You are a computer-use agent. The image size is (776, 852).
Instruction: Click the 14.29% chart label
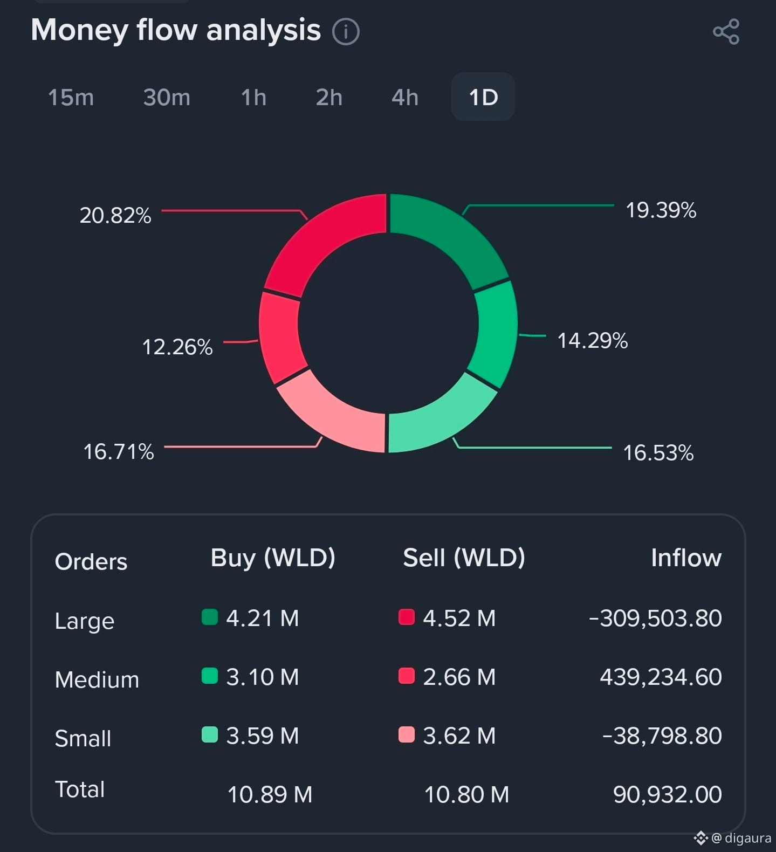tap(592, 341)
